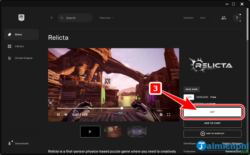Open the Friends list icon
250x155 pixels.
tap(223, 18)
